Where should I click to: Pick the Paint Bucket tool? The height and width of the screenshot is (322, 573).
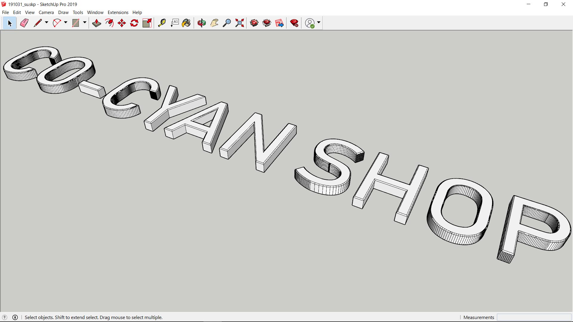[x=186, y=23]
